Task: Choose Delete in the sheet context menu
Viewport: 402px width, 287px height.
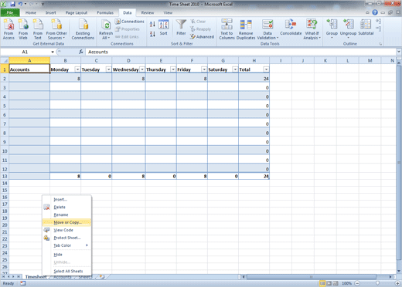Action: (66, 207)
